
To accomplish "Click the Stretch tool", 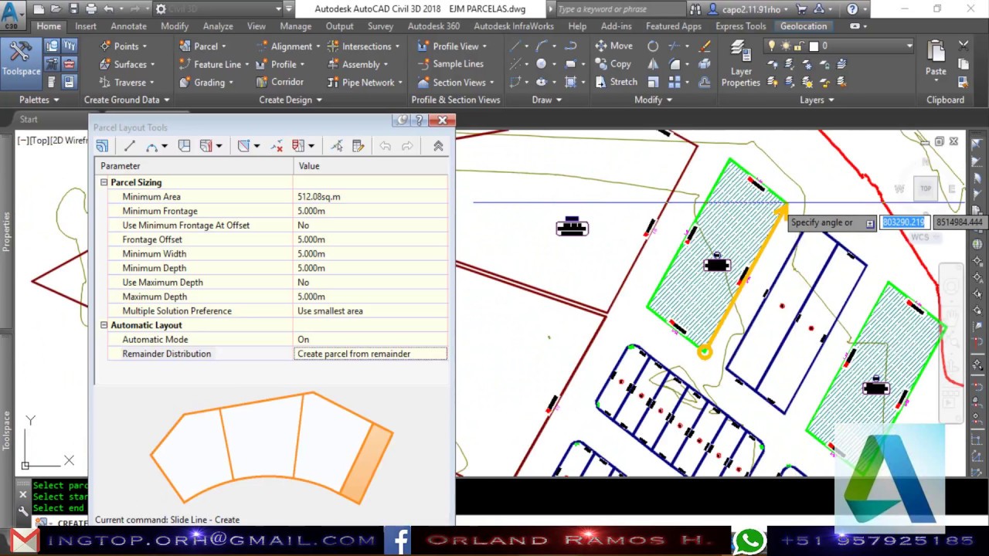I will click(x=616, y=82).
